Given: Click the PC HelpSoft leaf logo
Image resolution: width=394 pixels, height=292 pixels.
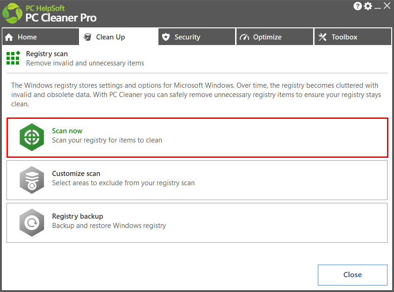Looking at the screenshot, I should pyautogui.click(x=12, y=13).
